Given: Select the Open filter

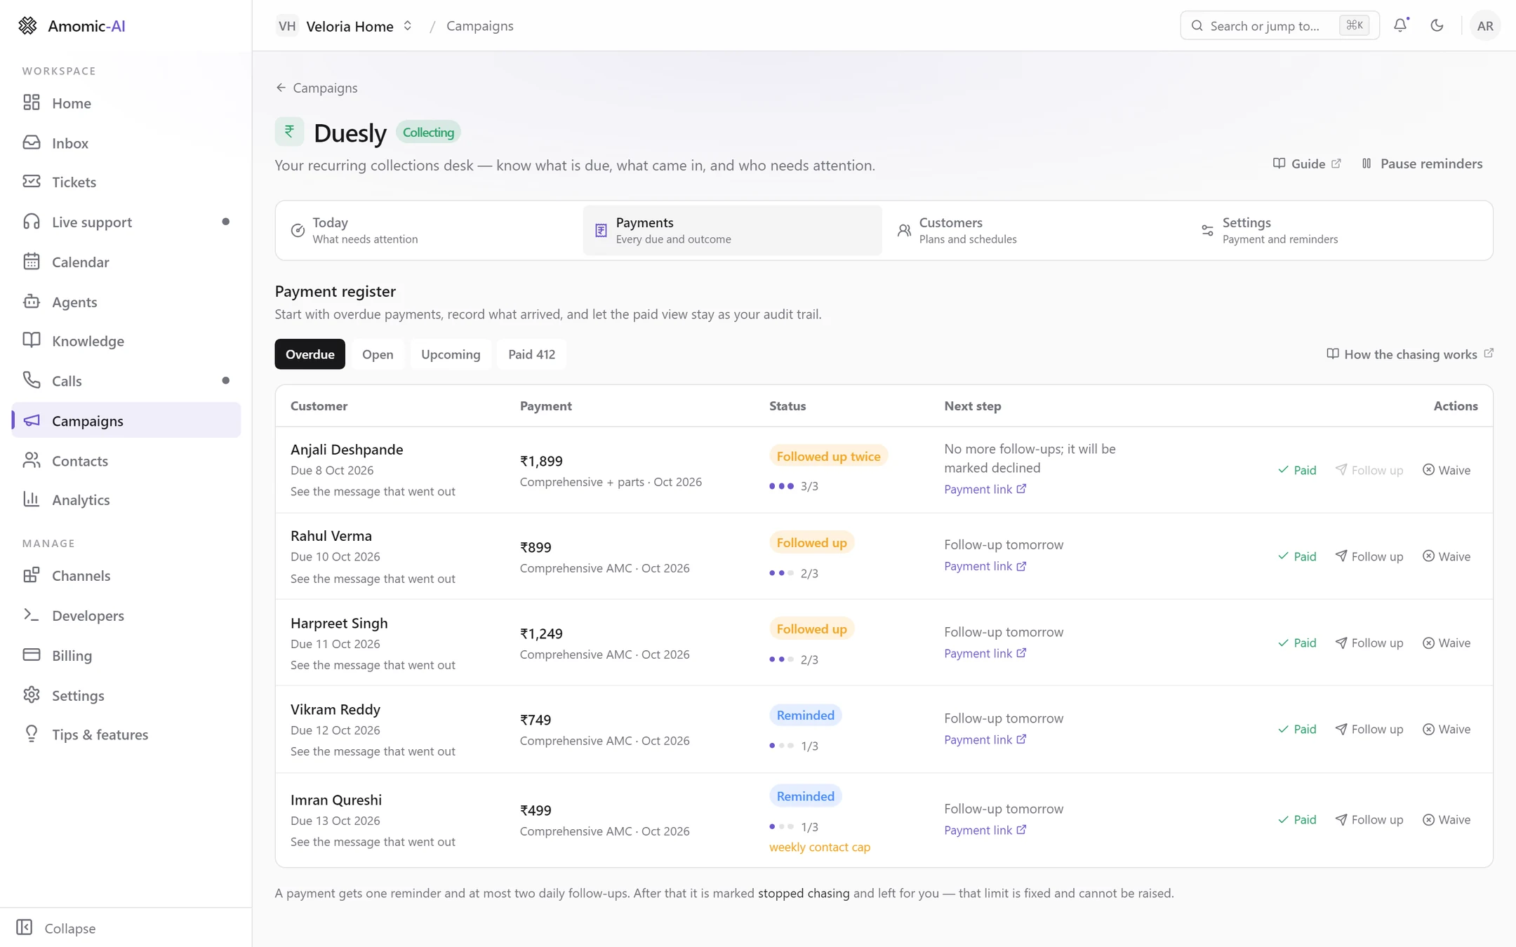Looking at the screenshot, I should [378, 354].
